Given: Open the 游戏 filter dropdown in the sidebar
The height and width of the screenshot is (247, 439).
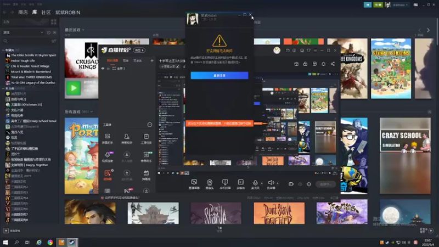Looking at the screenshot, I should 23,32.
